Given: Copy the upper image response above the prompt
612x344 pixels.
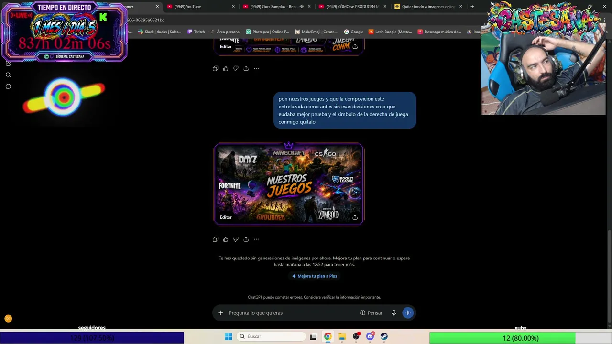Looking at the screenshot, I should pos(215,68).
